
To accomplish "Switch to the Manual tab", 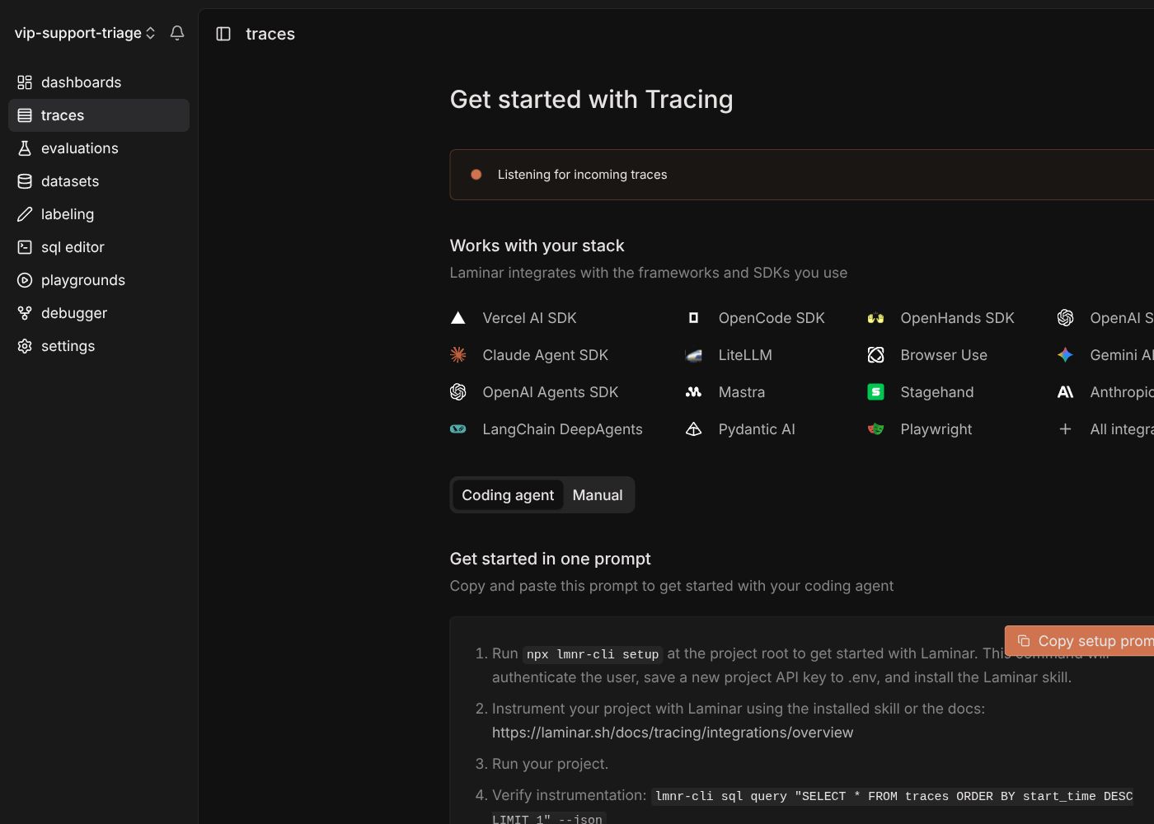I will click(598, 495).
